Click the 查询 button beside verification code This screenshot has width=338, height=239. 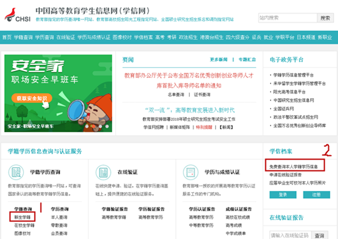click(x=319, y=235)
